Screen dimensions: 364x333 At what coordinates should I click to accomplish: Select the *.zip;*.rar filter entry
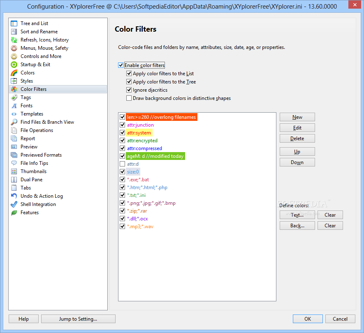137,211
